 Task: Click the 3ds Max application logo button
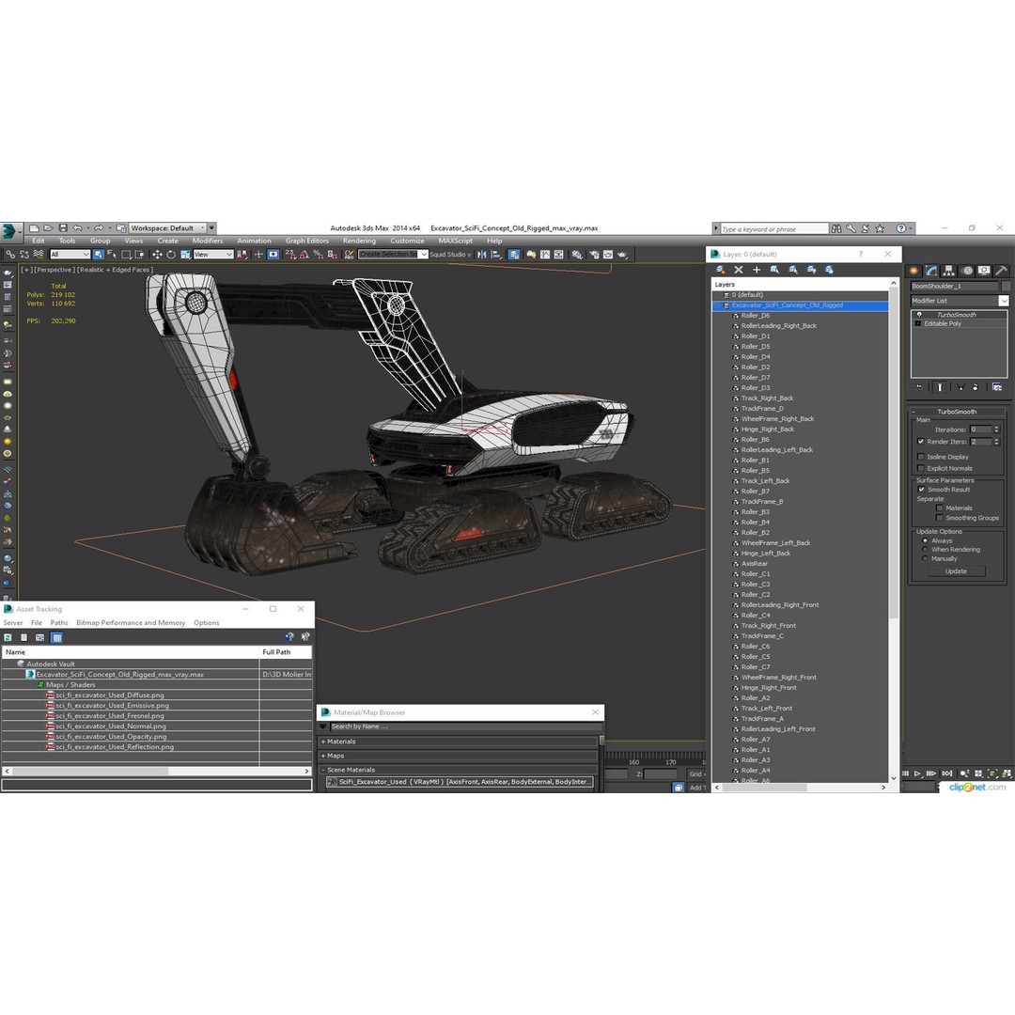coord(9,230)
